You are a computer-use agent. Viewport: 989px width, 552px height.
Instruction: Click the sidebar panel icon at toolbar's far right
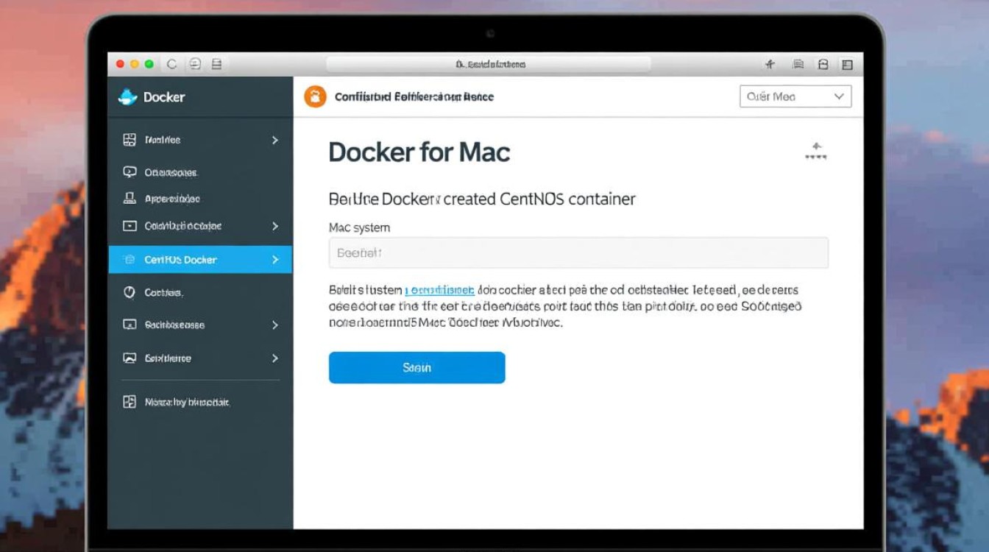click(x=847, y=65)
